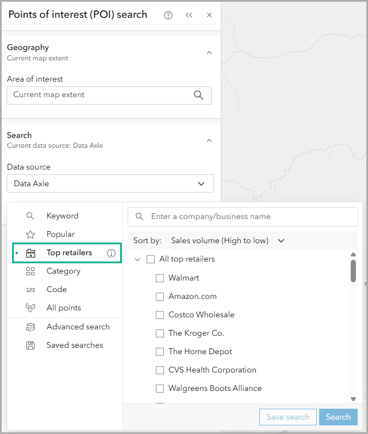Check The Home Depot checkbox
The image size is (368, 434).
pyautogui.click(x=160, y=352)
